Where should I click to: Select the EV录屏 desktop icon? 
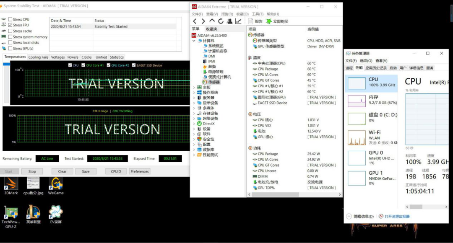click(x=56, y=215)
